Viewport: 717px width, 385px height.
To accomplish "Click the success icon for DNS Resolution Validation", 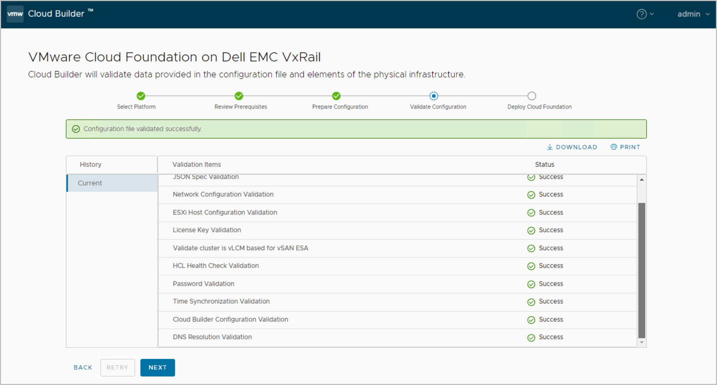I will pos(531,338).
